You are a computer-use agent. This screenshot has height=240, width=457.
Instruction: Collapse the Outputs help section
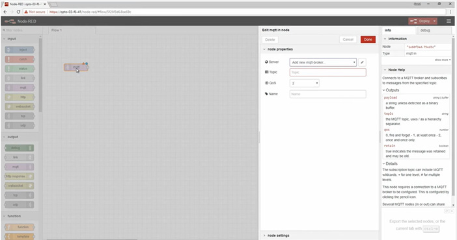(x=391, y=90)
